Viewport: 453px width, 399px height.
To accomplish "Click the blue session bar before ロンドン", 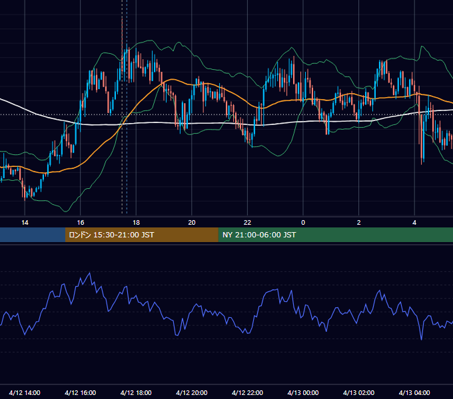I will [x=33, y=235].
